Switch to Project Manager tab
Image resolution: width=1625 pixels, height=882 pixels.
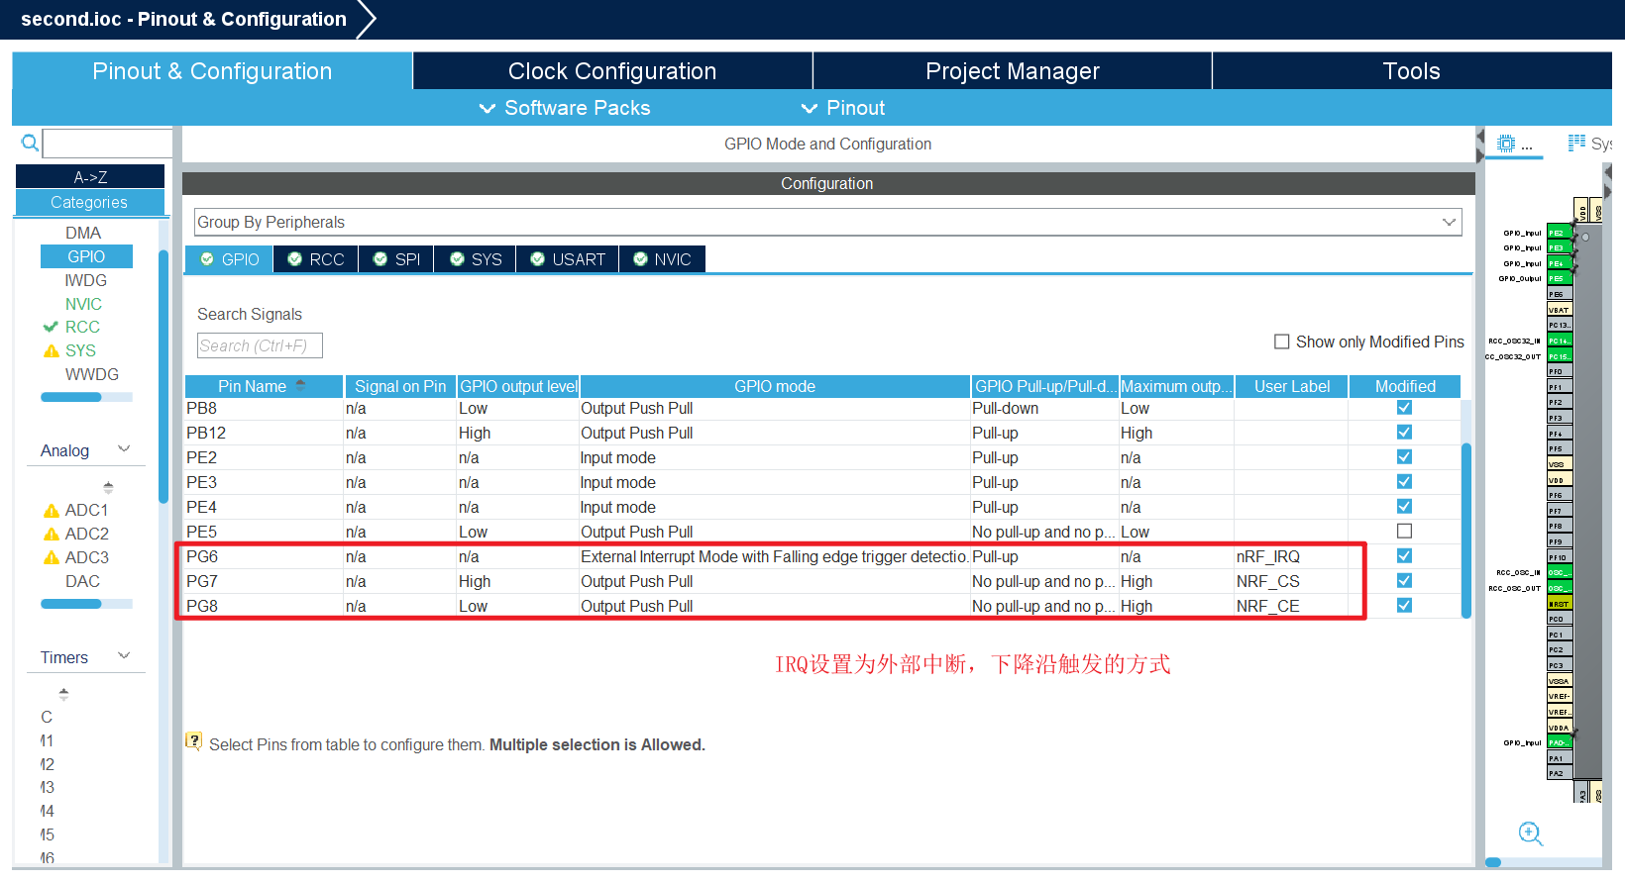point(1013,71)
